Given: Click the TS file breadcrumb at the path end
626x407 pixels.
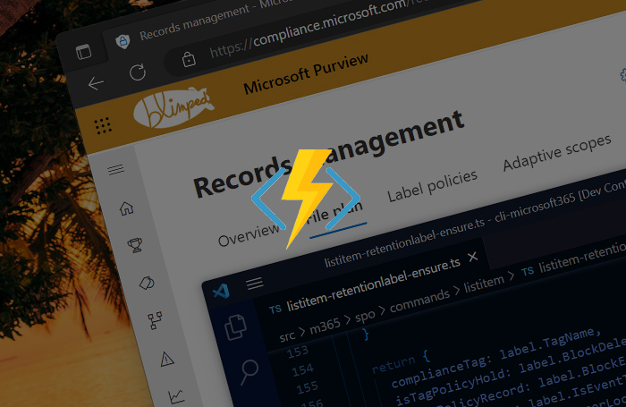Looking at the screenshot, I should [x=573, y=260].
